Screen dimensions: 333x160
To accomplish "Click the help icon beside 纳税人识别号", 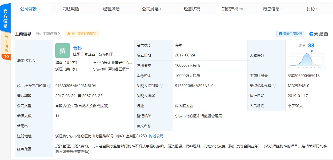I will point(162,86).
